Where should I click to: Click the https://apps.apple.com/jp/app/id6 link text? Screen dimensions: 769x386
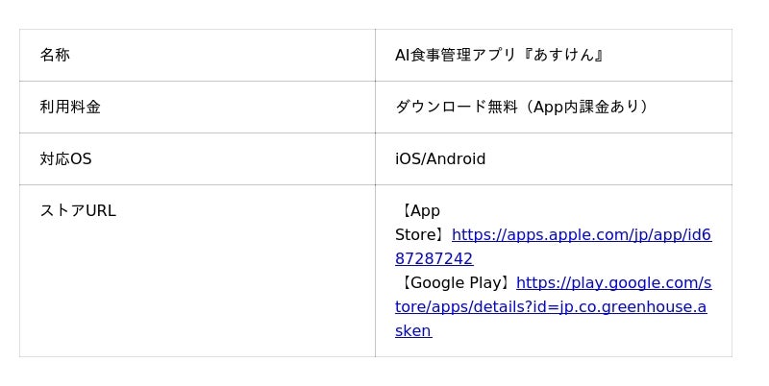click(x=581, y=235)
